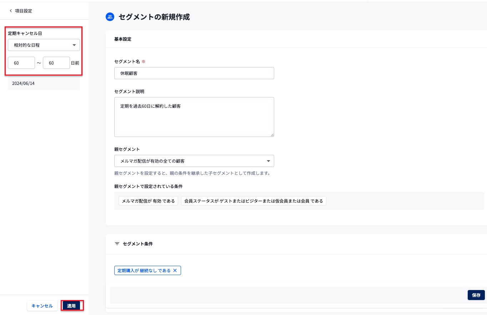
Task: Remove the 定期購入が継続なしである condition via its X
Action: pyautogui.click(x=175, y=270)
